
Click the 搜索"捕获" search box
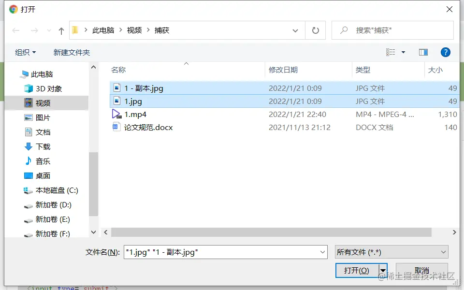[x=391, y=30]
